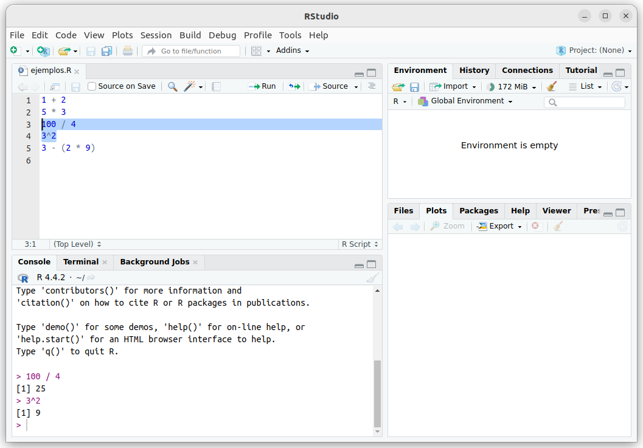Expand the Source options dropdown arrow
This screenshot has width=643, height=448.
point(356,87)
